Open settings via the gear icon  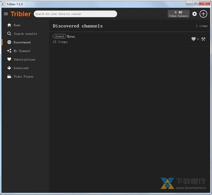pyautogui.click(x=194, y=14)
